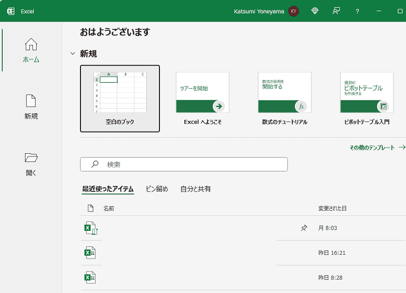406x293 pixels.
Task: Open the 数式のチュートリアル template
Action: [x=284, y=99]
